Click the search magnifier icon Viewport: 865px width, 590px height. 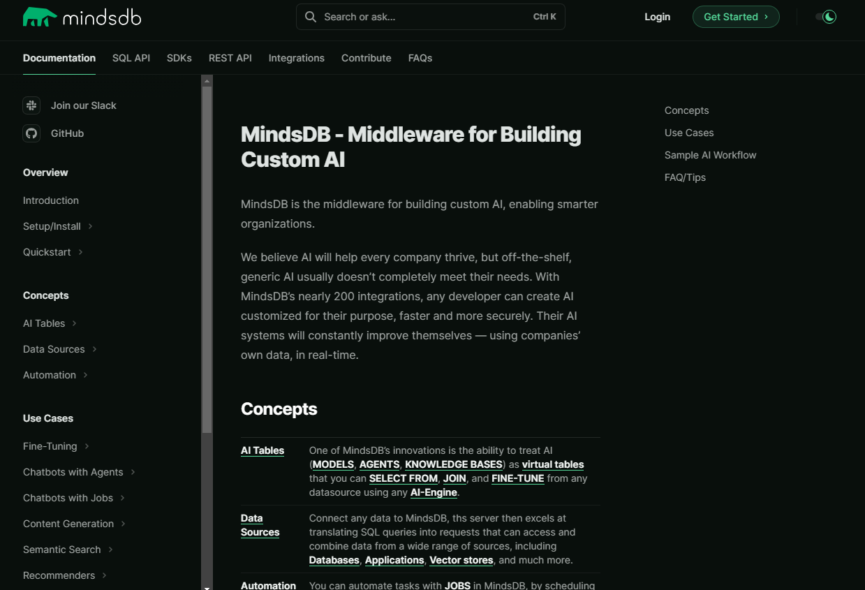click(310, 17)
